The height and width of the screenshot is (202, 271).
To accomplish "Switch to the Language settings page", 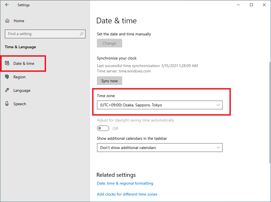I will [22, 90].
